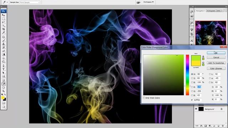This screenshot has width=228, height=128.
Task: Select the Move tool
Action: (4, 15)
